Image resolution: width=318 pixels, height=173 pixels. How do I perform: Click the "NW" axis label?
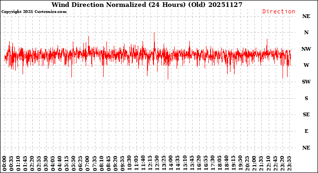pos(306,49)
